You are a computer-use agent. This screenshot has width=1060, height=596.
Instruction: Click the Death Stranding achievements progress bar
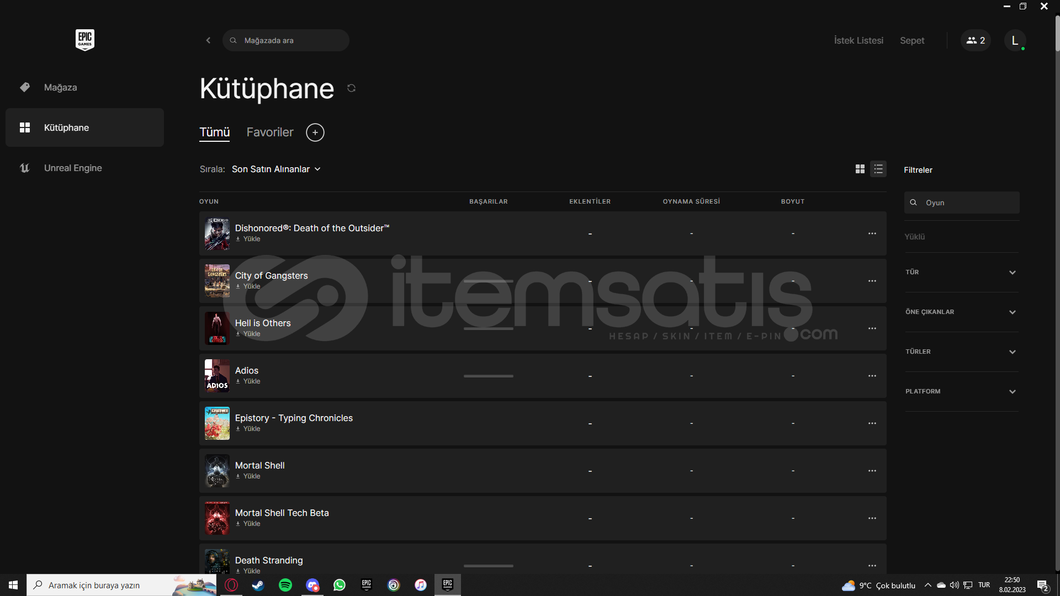pos(489,566)
